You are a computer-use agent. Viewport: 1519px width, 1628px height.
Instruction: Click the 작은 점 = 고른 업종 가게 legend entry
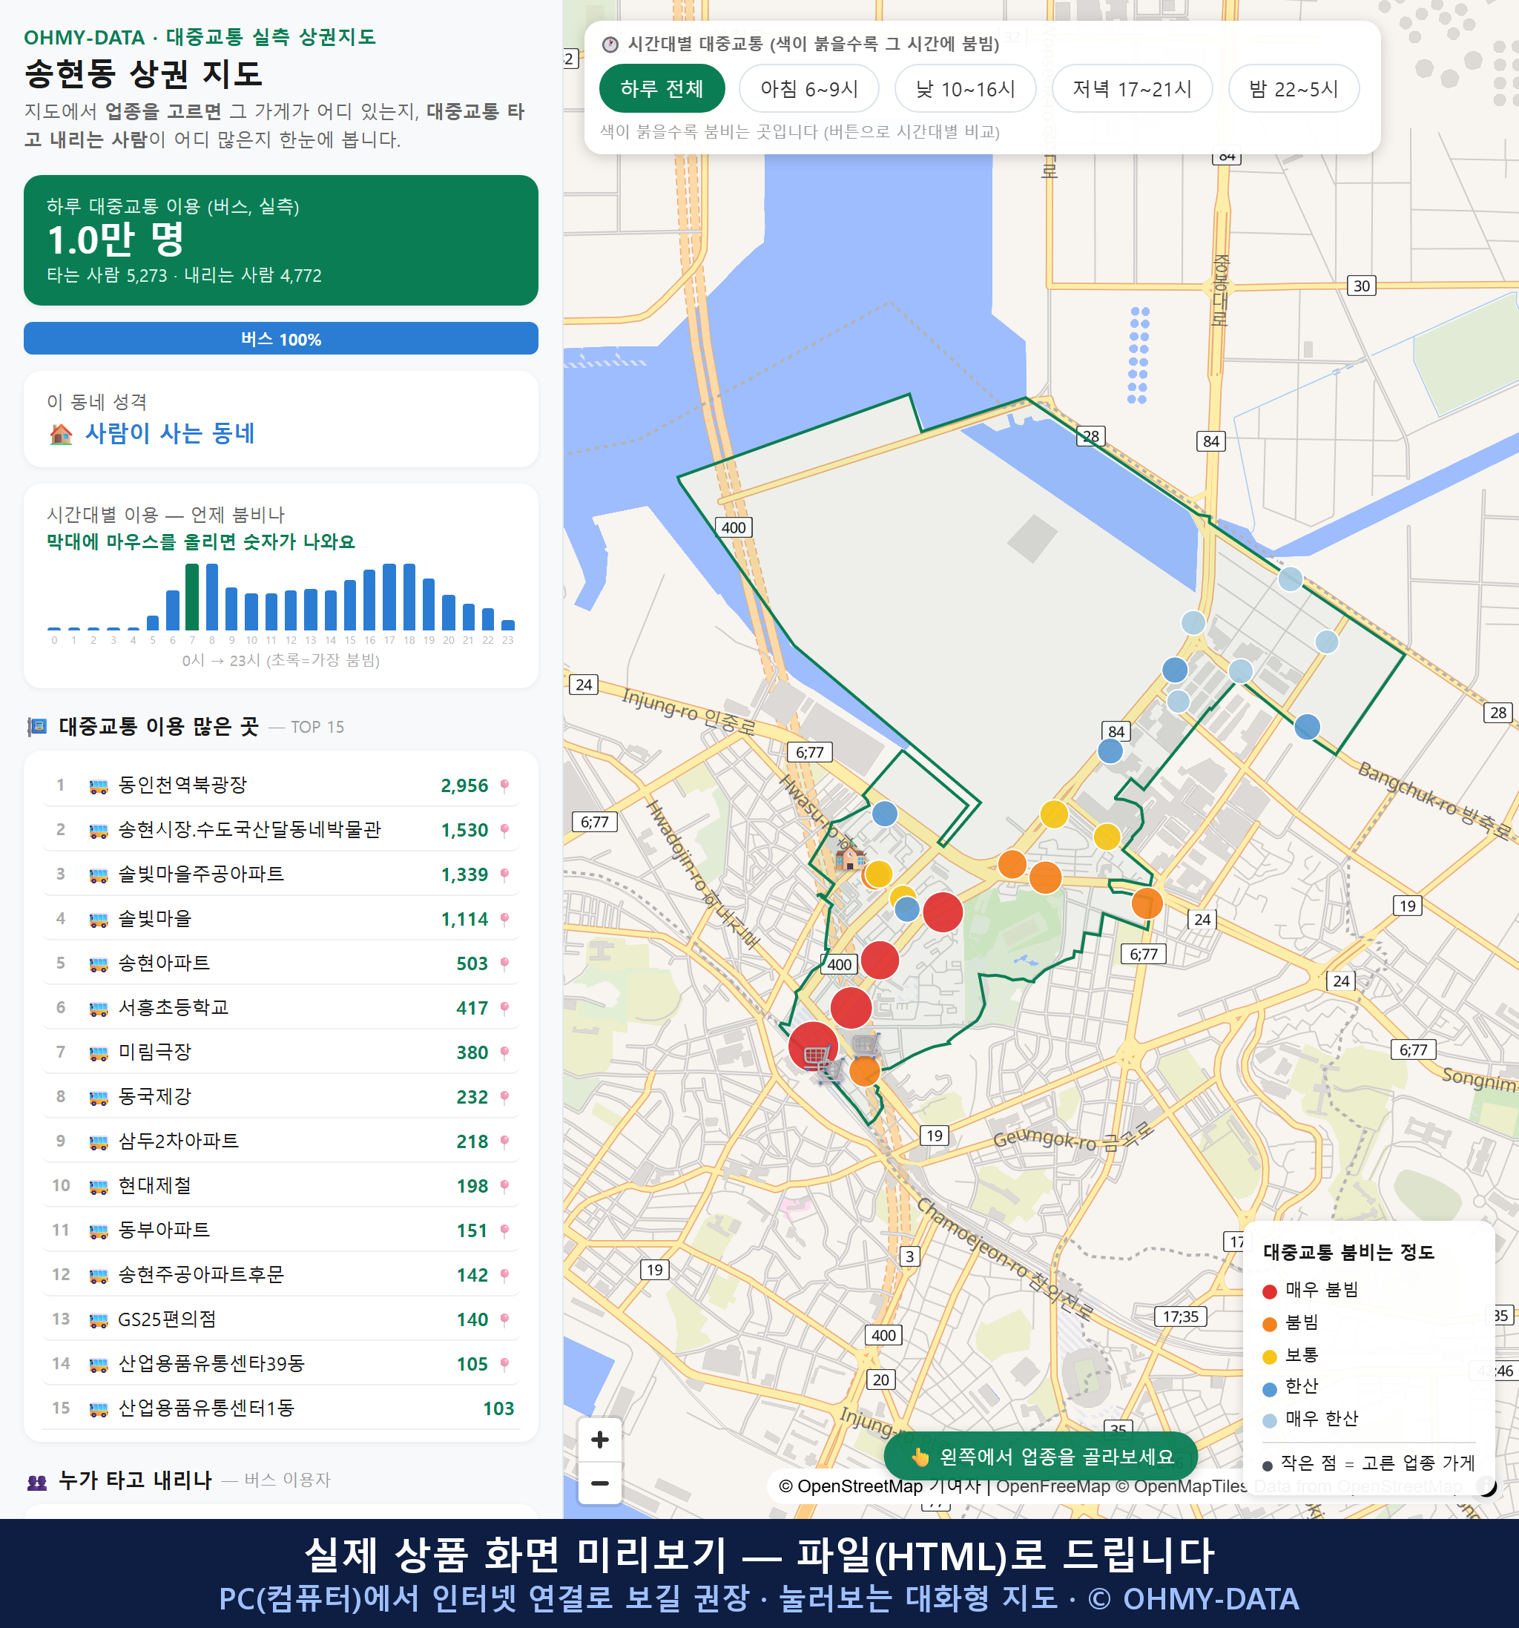(1368, 1463)
